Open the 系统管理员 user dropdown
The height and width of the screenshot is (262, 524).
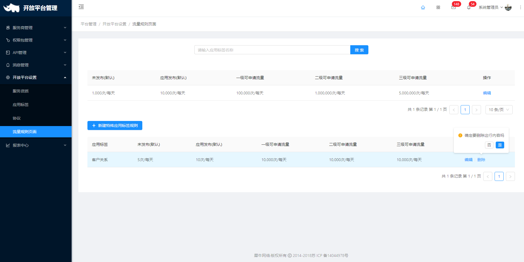point(491,7)
